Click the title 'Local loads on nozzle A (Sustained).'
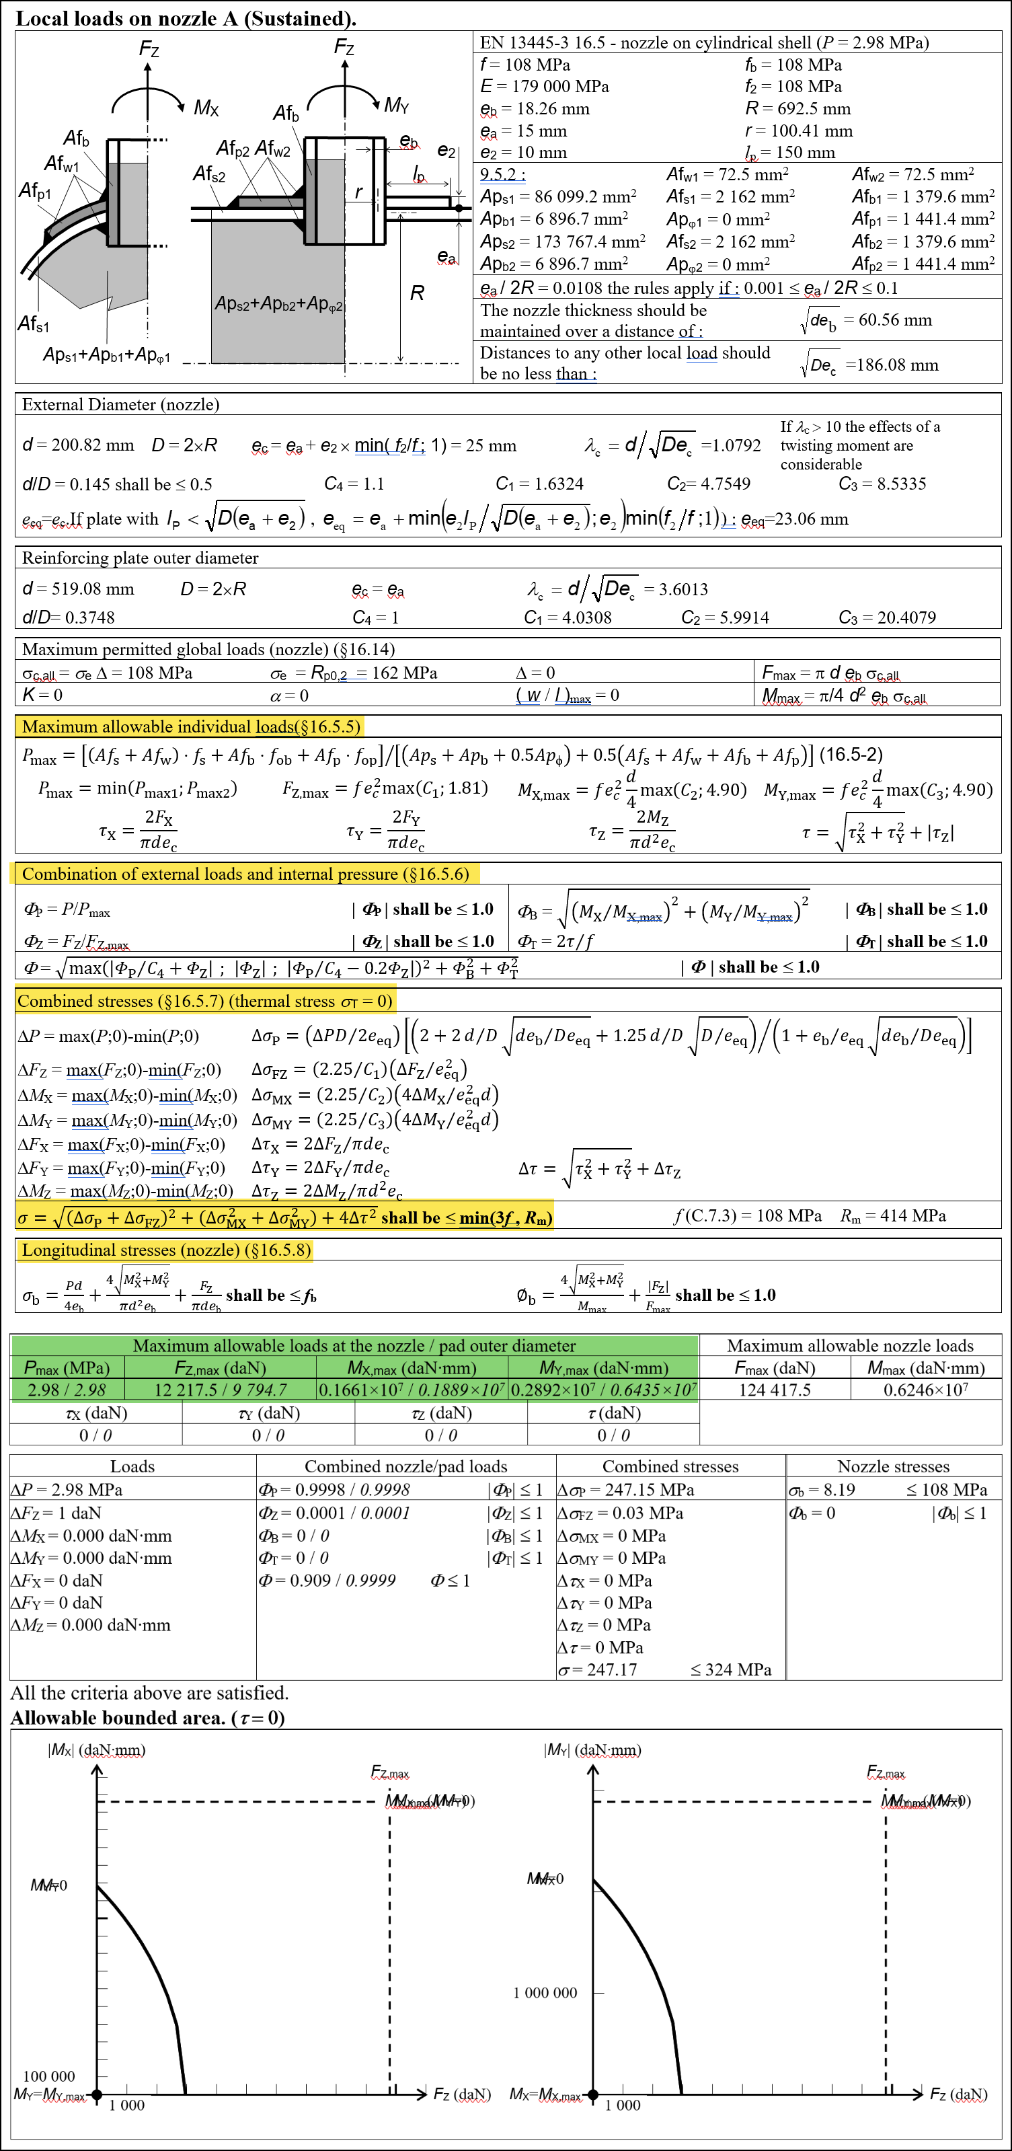This screenshot has height=2151, width=1012. point(186,18)
